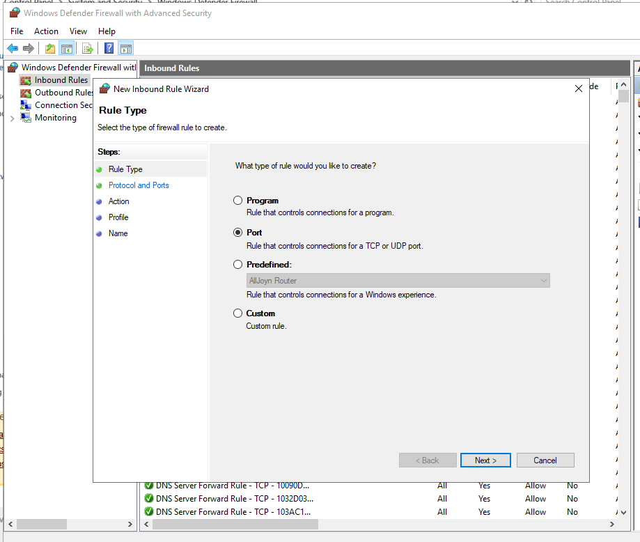Toggle the Show/Hide Action Pane toolbar icon
This screenshot has width=640, height=542.
pyautogui.click(x=126, y=49)
